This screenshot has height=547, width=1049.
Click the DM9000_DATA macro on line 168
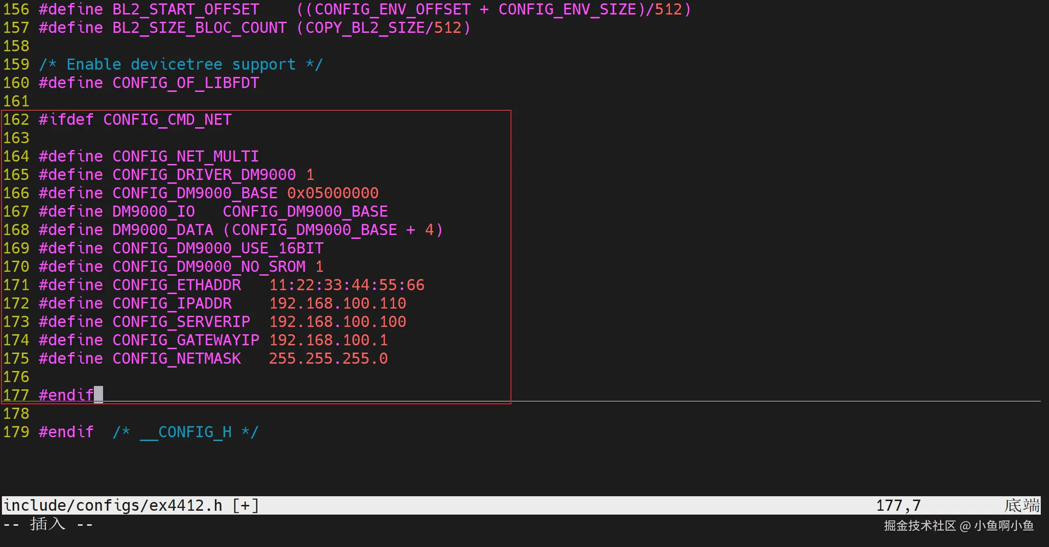(163, 230)
